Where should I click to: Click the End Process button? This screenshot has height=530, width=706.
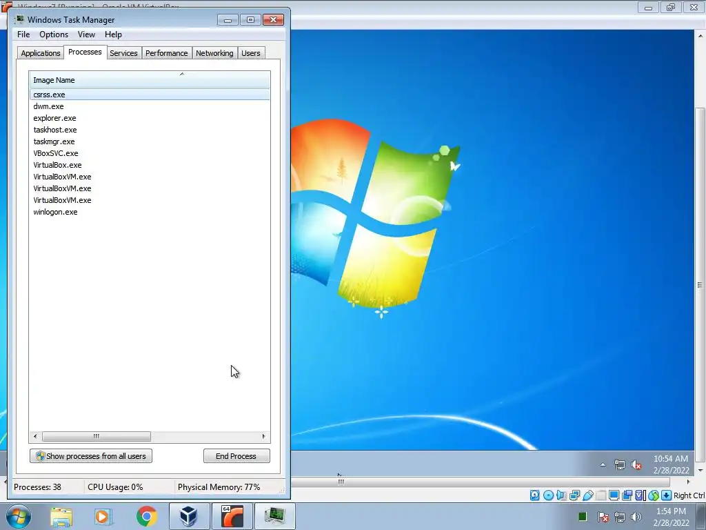point(236,456)
